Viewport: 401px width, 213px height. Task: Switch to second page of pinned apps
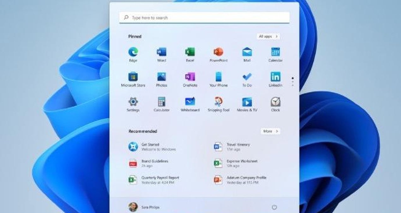pos(292,81)
